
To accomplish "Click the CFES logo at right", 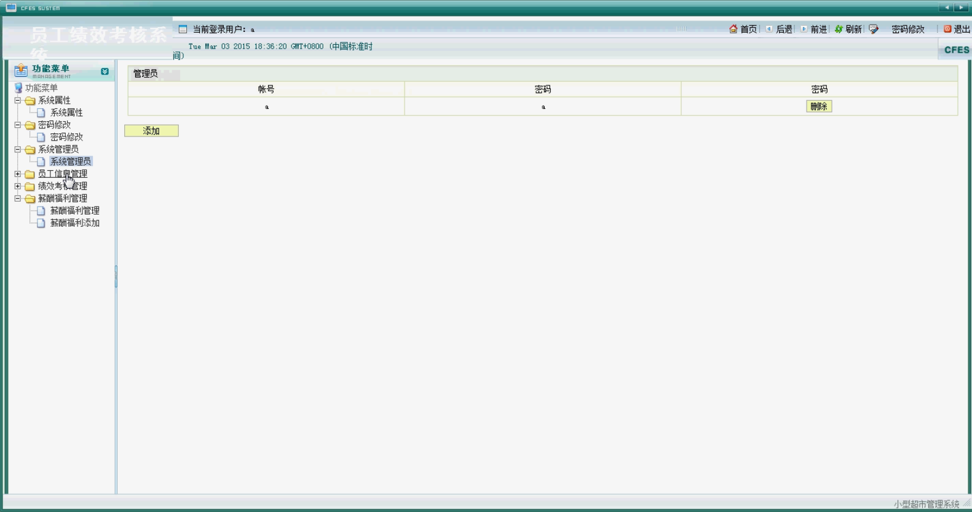I will (957, 50).
